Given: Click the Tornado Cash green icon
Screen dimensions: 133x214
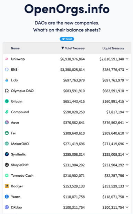Looking at the screenshot, I should click(x=7, y=175).
